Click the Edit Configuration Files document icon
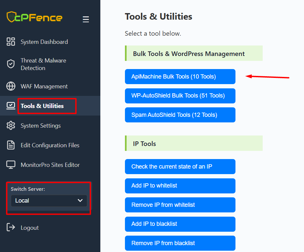The image size is (304, 252). coord(11,145)
